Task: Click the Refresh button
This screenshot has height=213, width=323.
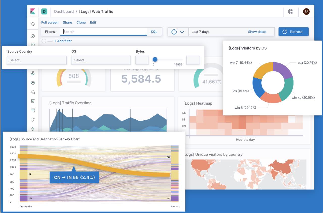Action: (293, 32)
